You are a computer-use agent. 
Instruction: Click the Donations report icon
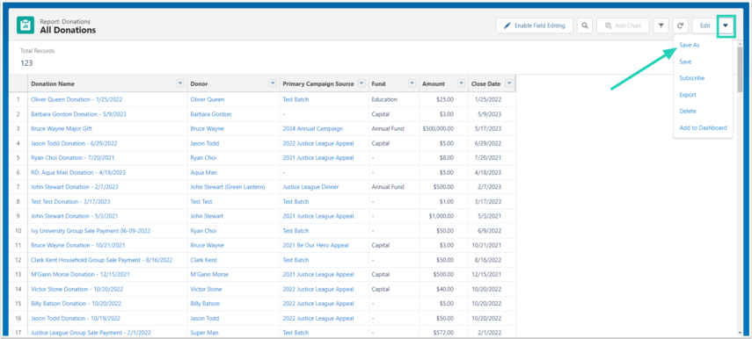pyautogui.click(x=26, y=25)
